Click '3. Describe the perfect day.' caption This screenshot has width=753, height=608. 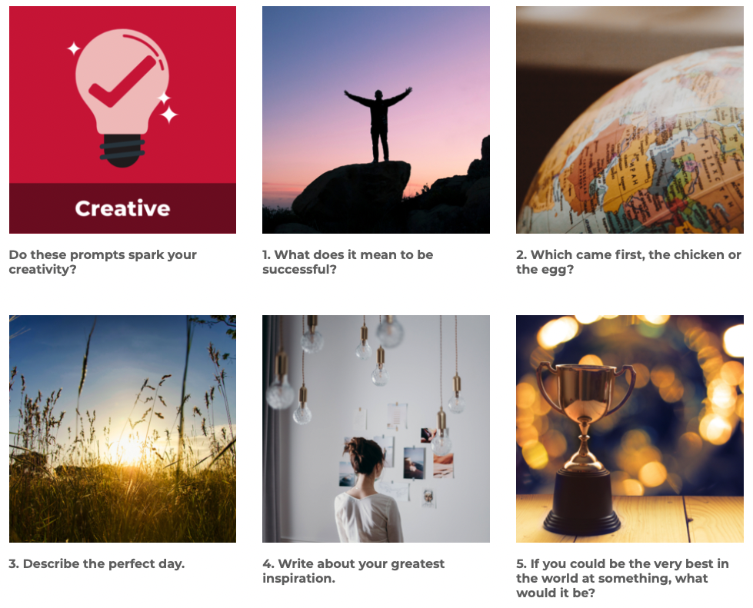coord(96,564)
